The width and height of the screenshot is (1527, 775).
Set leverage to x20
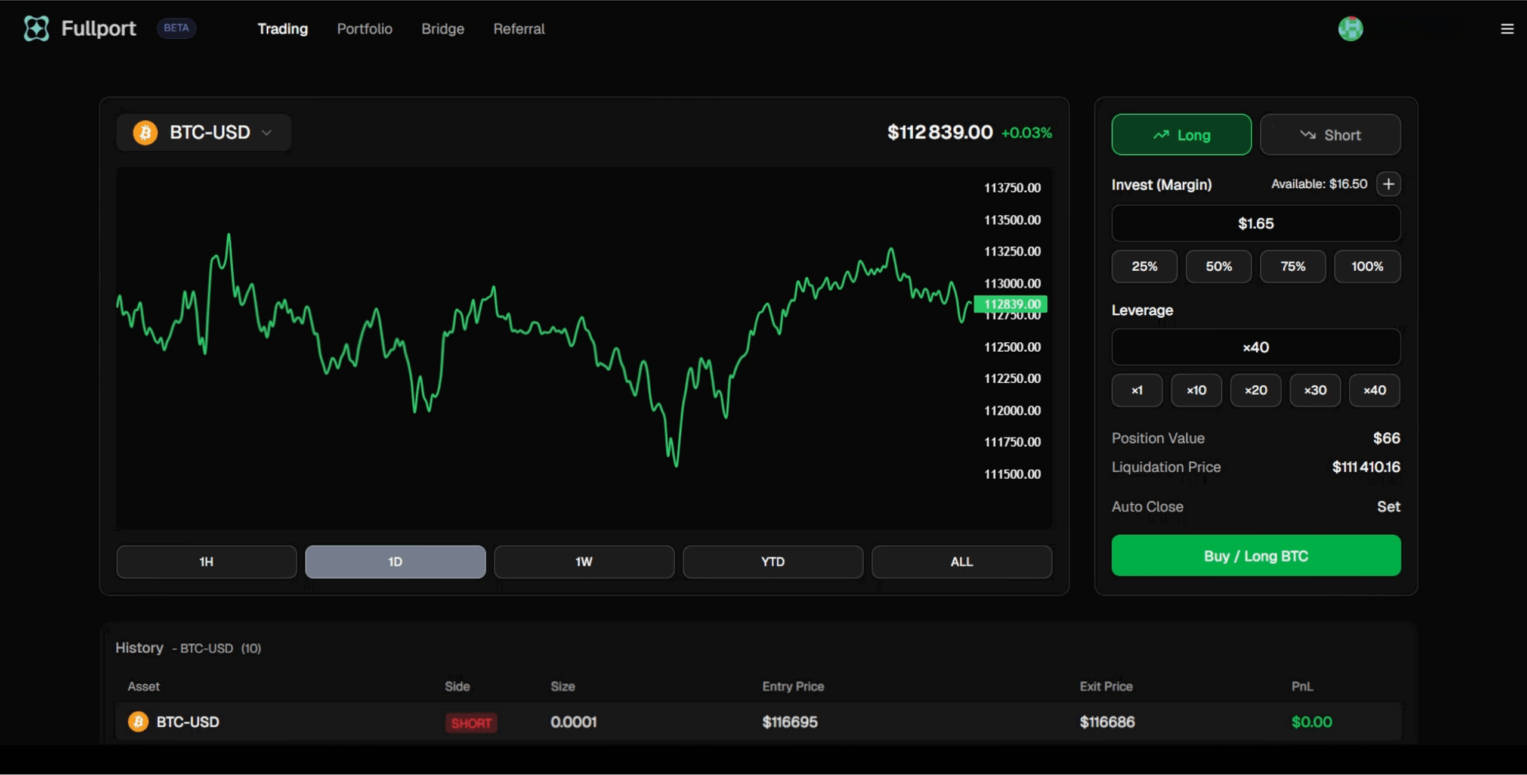1256,390
